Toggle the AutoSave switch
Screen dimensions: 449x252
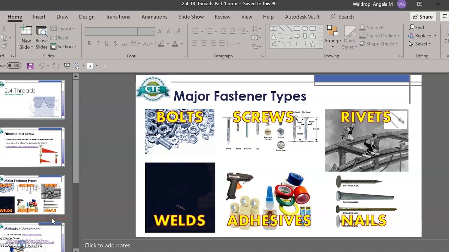[x=14, y=65]
